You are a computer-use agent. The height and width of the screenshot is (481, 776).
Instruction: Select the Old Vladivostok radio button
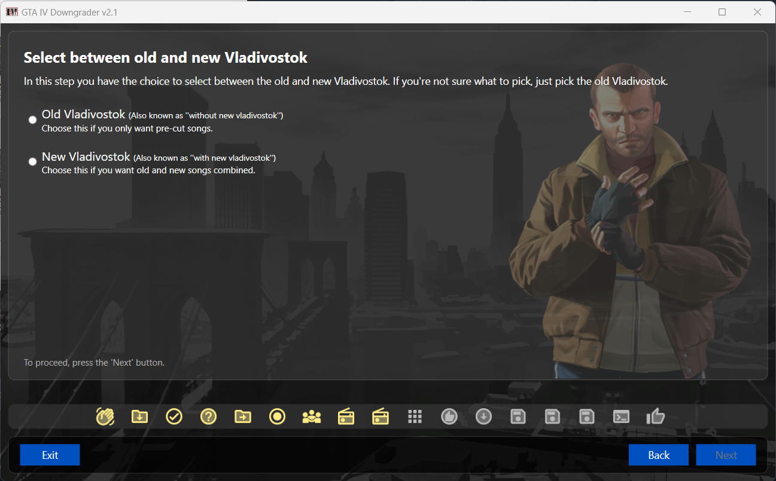[33, 120]
